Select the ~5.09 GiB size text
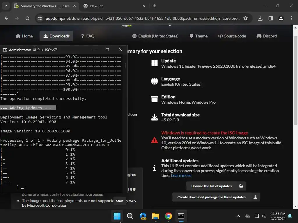The image size is (298, 223). click(170, 120)
